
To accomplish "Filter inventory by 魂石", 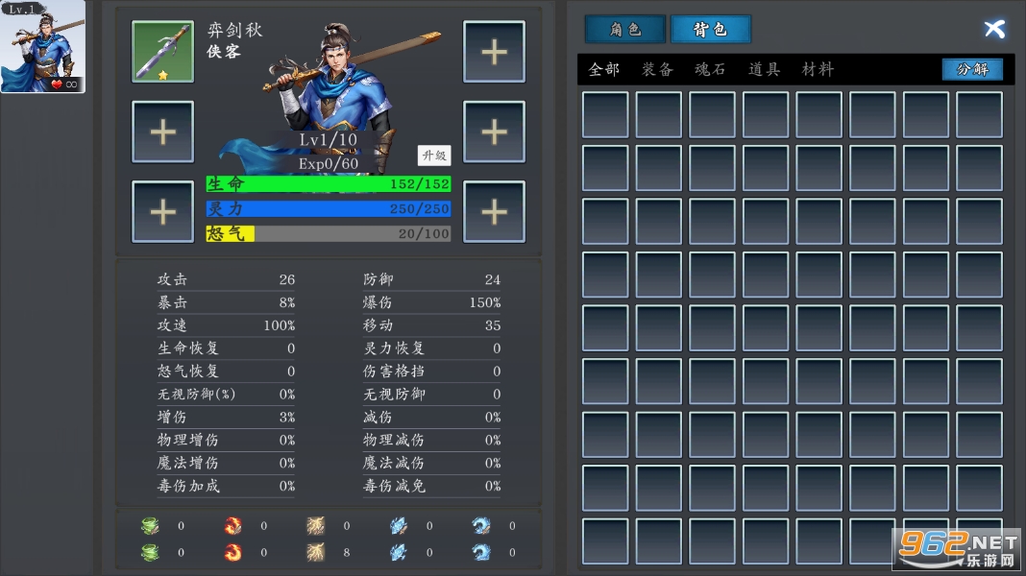I will pos(711,69).
